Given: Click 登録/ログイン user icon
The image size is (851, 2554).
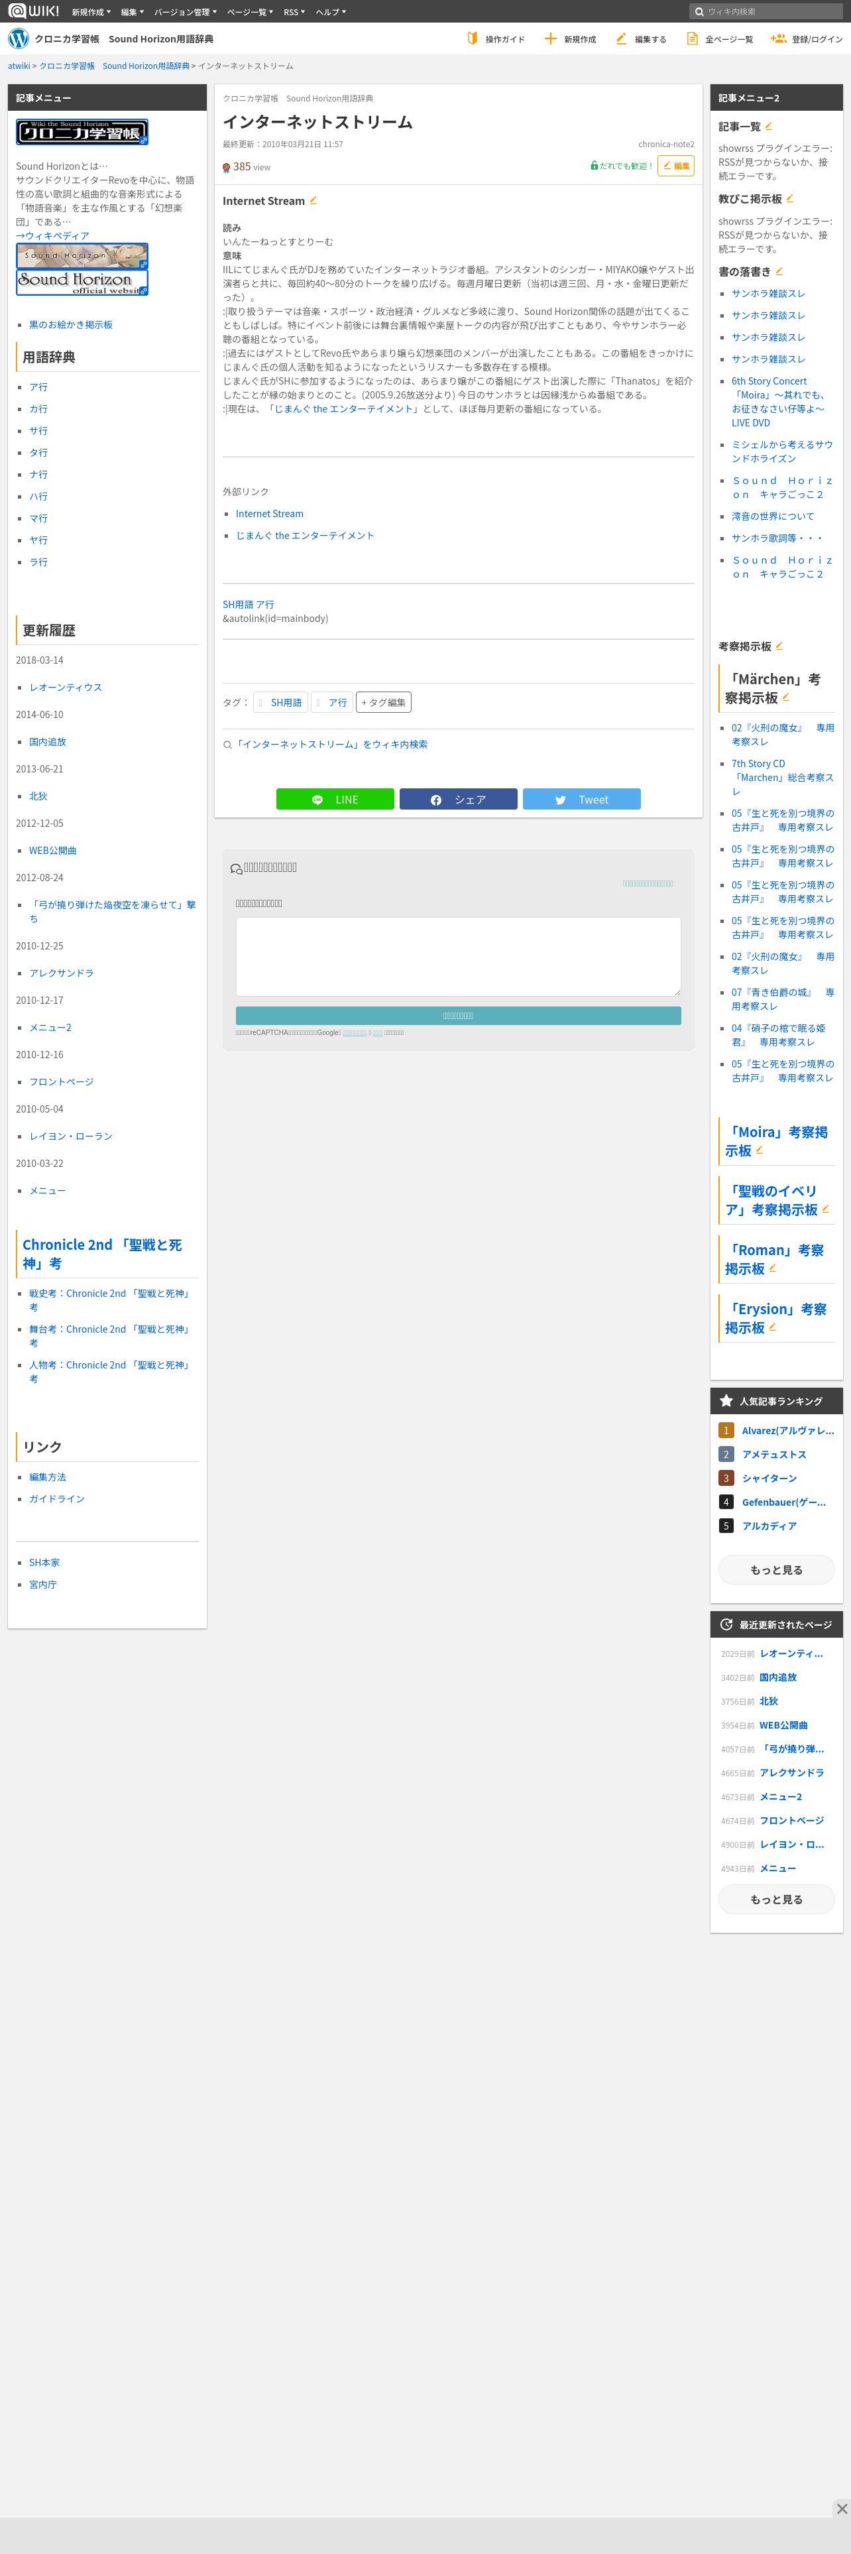Looking at the screenshot, I should click(x=779, y=38).
